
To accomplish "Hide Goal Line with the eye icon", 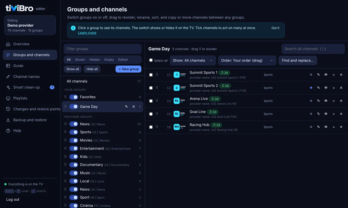I will click(x=326, y=114).
